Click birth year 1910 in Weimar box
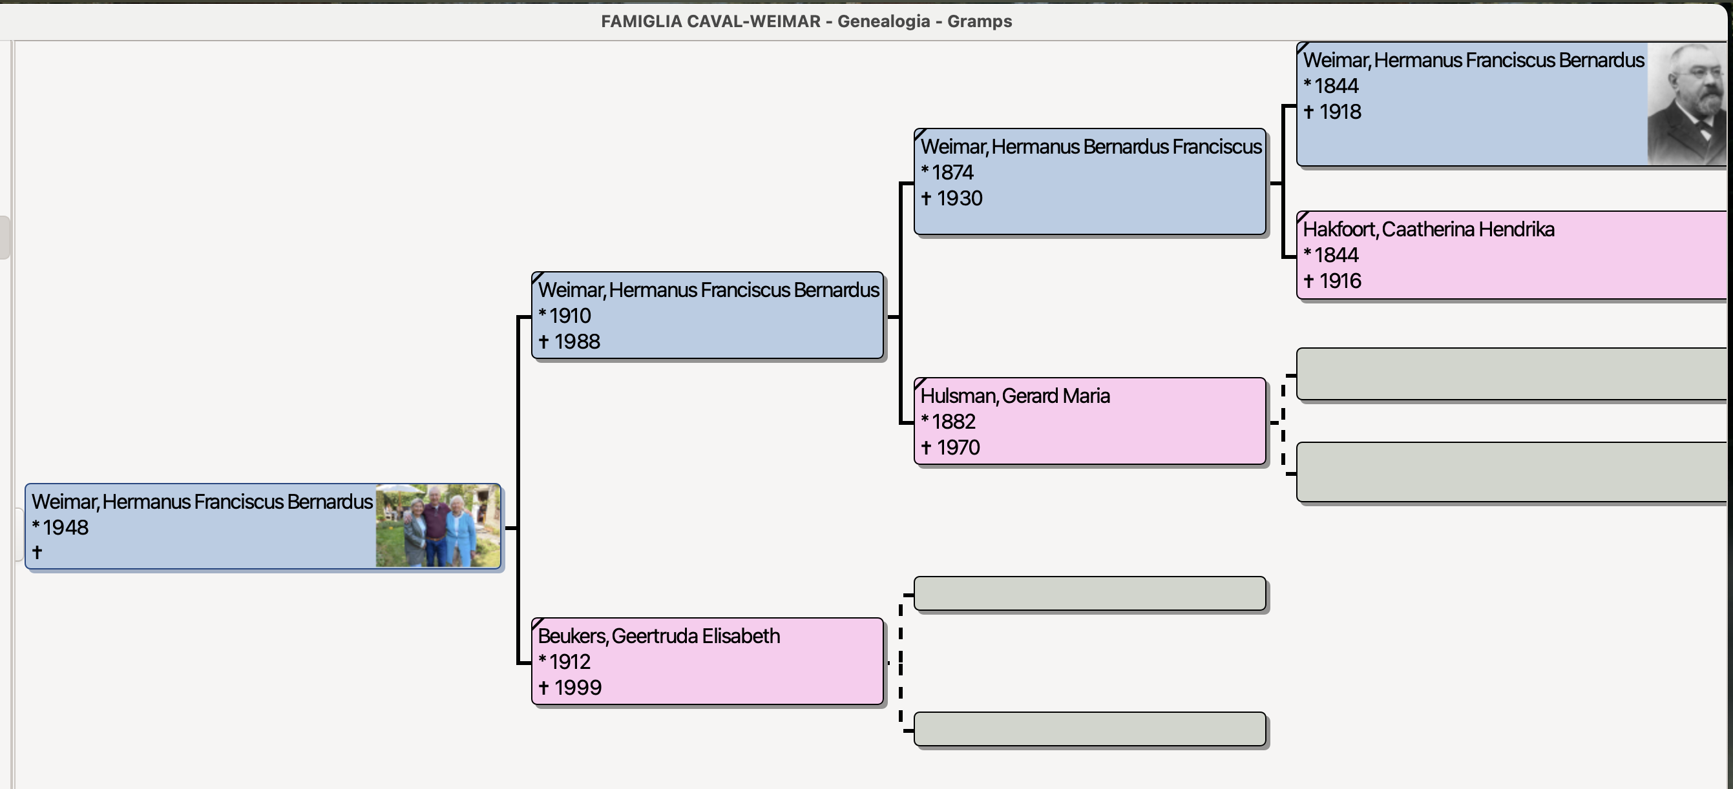1733x789 pixels. [x=569, y=316]
